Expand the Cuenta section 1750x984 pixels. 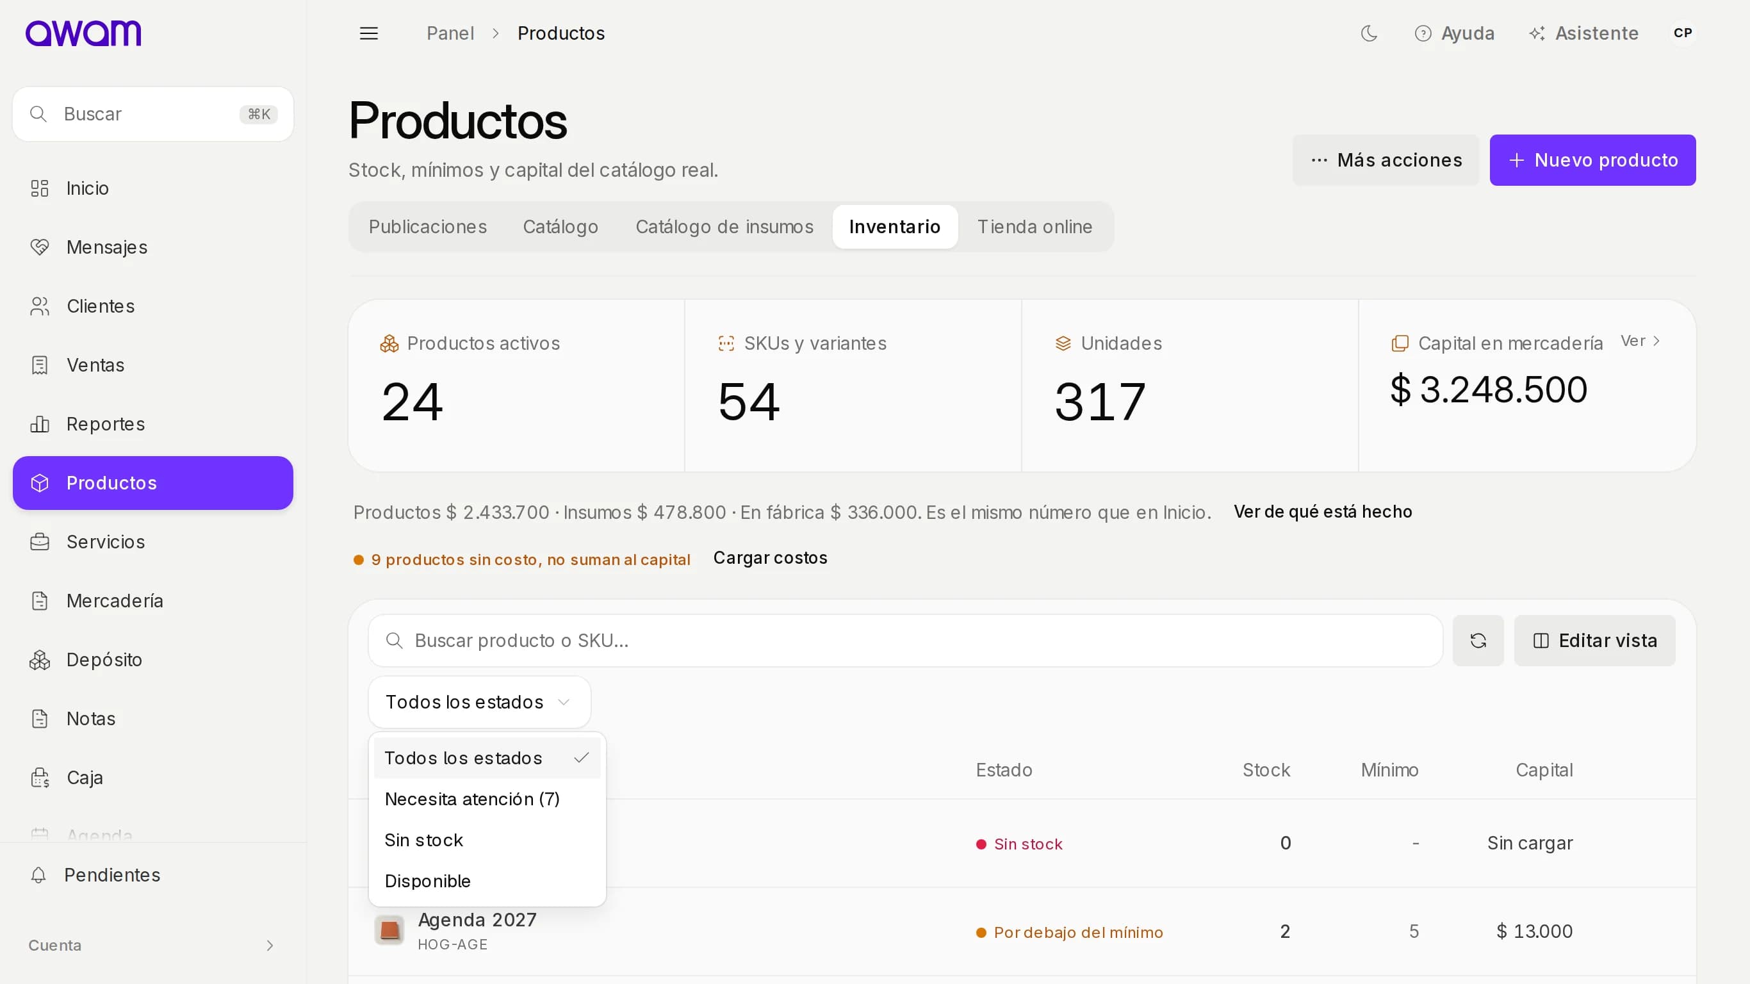click(153, 946)
